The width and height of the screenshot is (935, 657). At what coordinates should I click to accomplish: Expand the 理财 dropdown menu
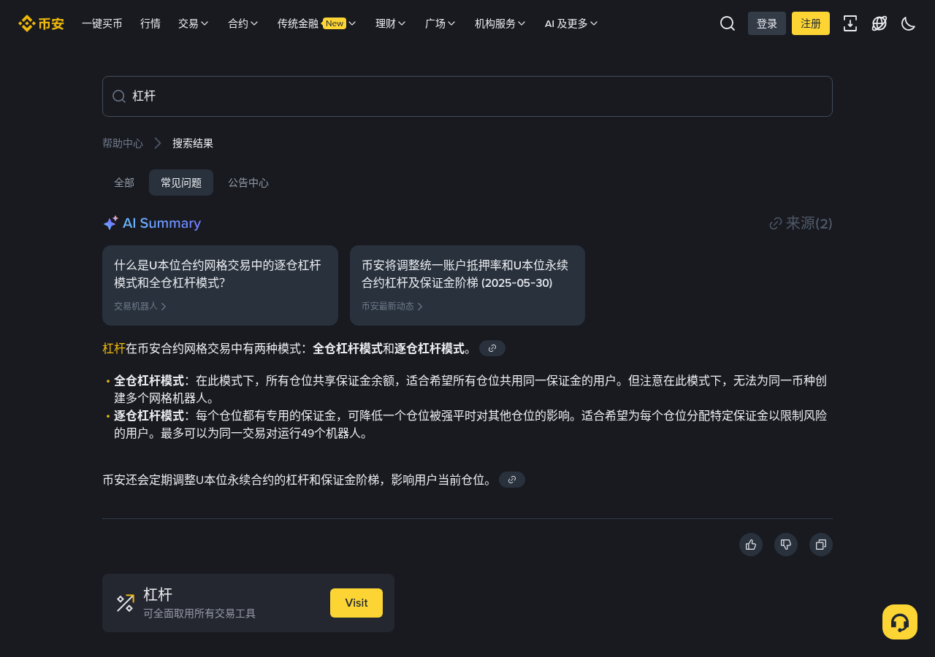pyautogui.click(x=391, y=23)
